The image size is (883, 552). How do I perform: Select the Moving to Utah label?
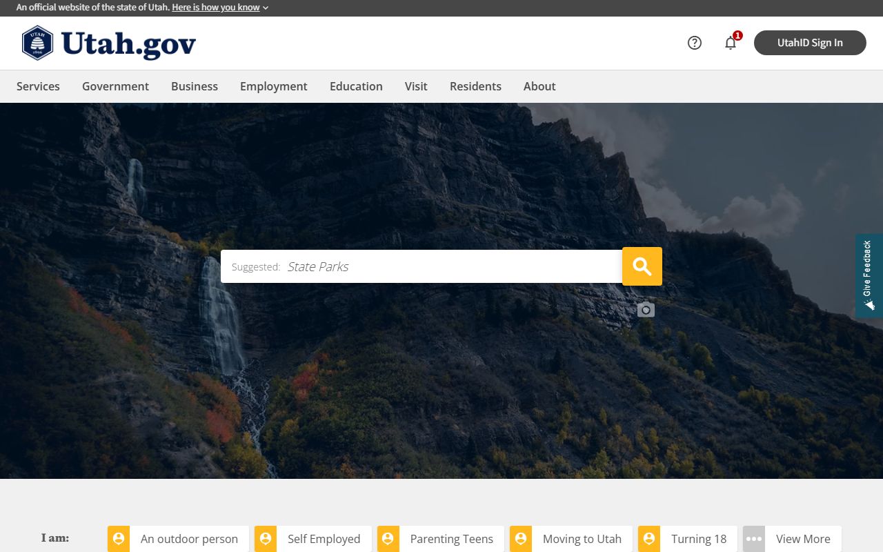[582, 539]
